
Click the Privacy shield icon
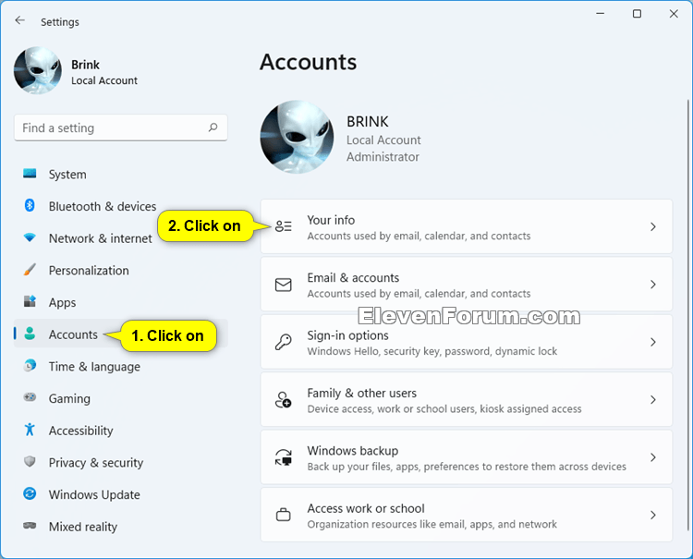pos(30,461)
